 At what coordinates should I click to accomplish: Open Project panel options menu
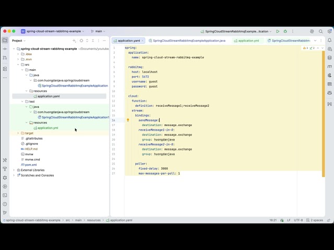pos(99,41)
